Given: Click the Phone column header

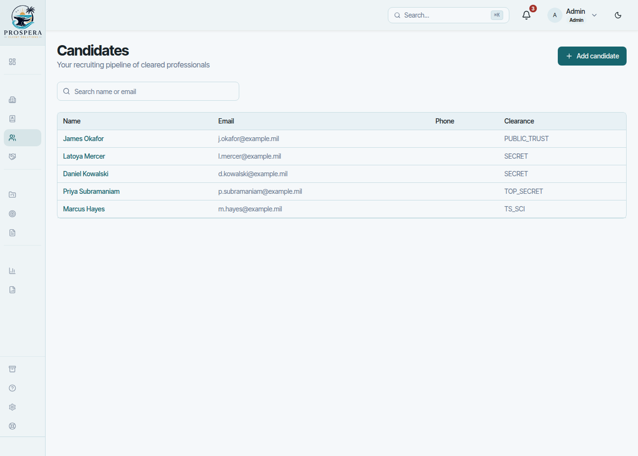Looking at the screenshot, I should 445,121.
